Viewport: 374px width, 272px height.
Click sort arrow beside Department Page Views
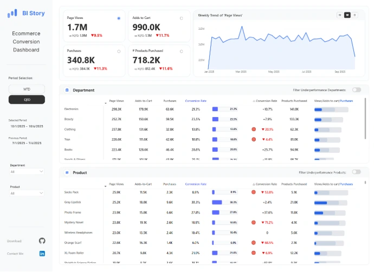coord(105,101)
